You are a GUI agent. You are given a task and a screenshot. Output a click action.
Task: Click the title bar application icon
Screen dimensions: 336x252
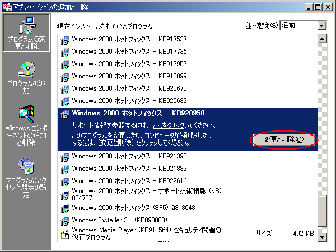click(x=6, y=6)
